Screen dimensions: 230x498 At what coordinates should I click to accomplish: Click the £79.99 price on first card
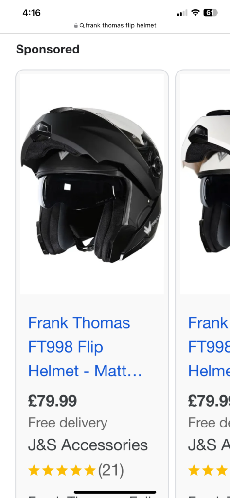[53, 401]
